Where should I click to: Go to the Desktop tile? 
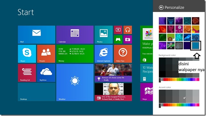(x=36, y=92)
